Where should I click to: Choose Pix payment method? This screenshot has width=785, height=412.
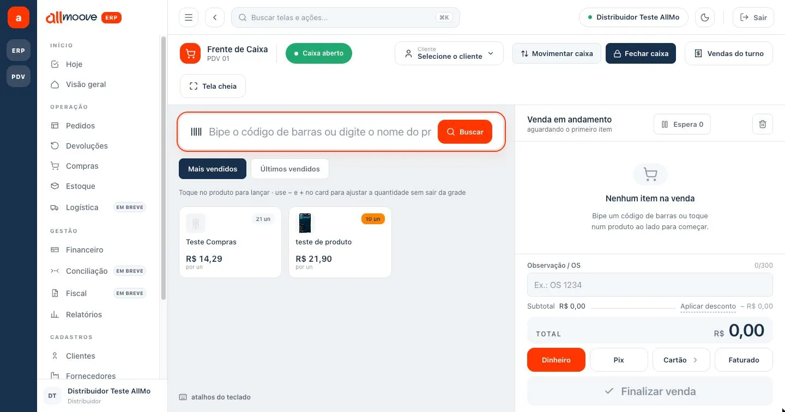619,360
